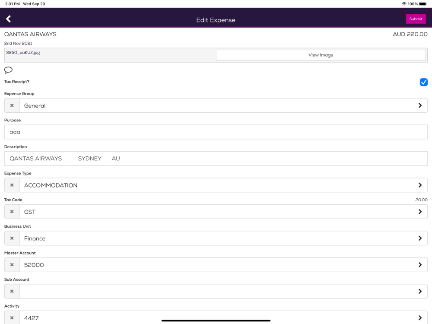The image size is (432, 324).
Task: Open the Expense Type ACCOMMODATION selector
Action: 223,185
